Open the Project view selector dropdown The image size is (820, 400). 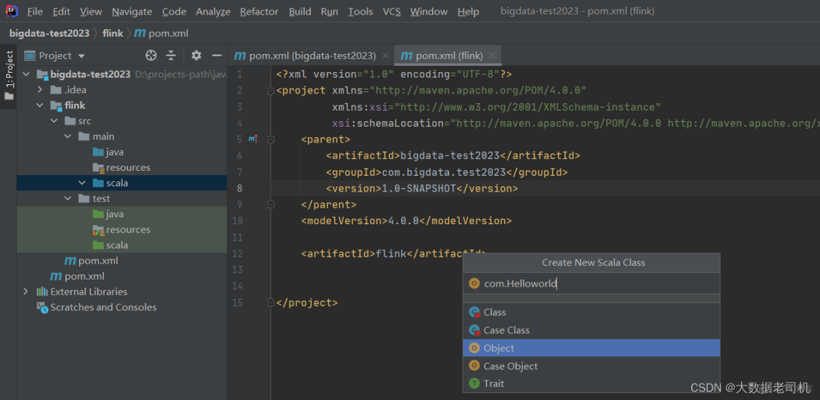80,55
